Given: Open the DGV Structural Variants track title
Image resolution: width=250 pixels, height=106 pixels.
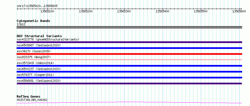Looking at the screenshot, I should (x=39, y=36).
